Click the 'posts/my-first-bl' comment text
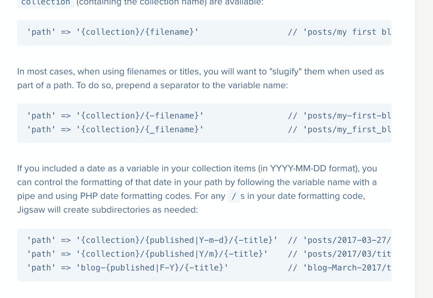 (x=339, y=116)
